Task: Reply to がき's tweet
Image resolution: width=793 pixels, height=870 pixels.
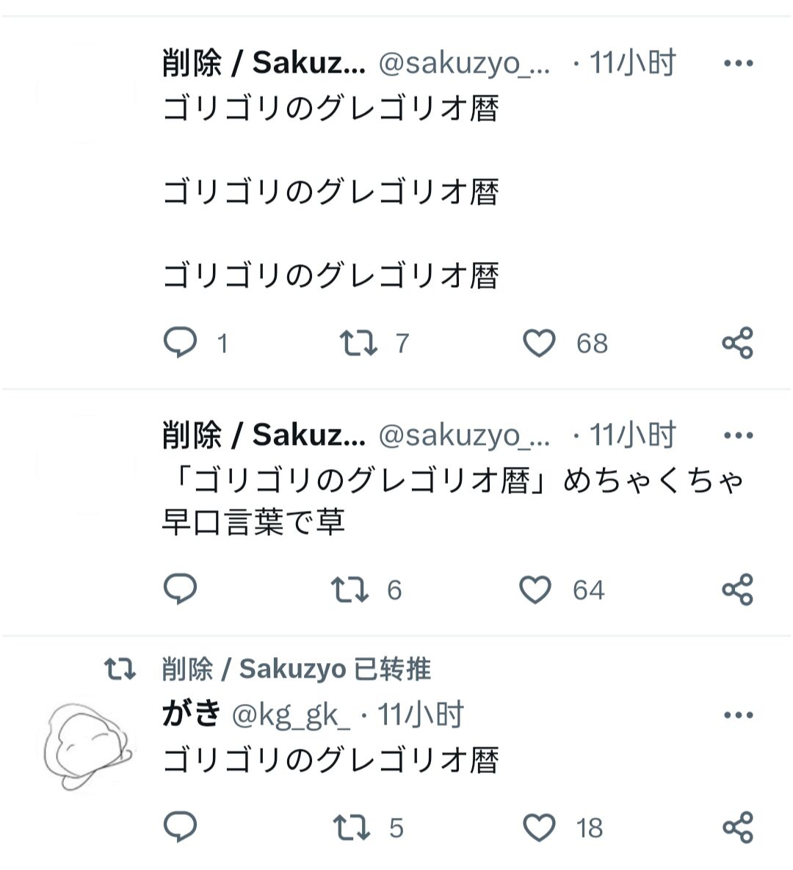Action: click(181, 827)
